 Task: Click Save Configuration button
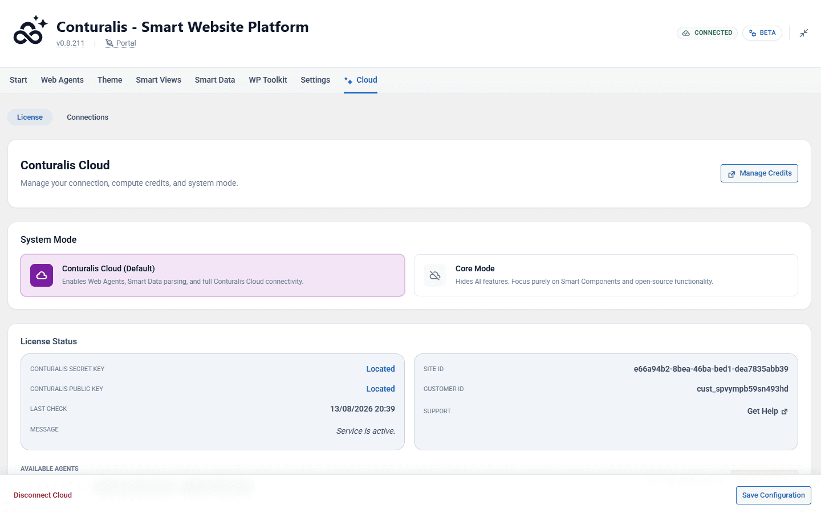point(774,495)
